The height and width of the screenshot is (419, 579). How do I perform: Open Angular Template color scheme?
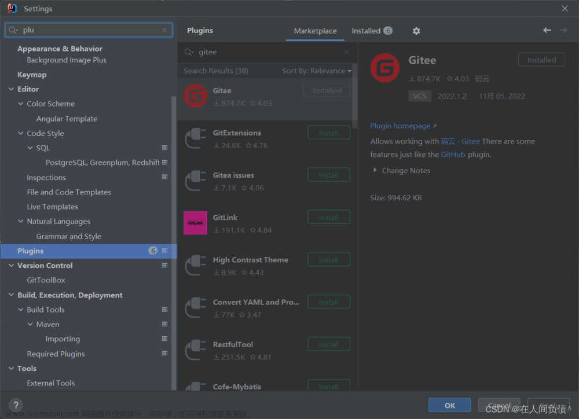pos(67,119)
